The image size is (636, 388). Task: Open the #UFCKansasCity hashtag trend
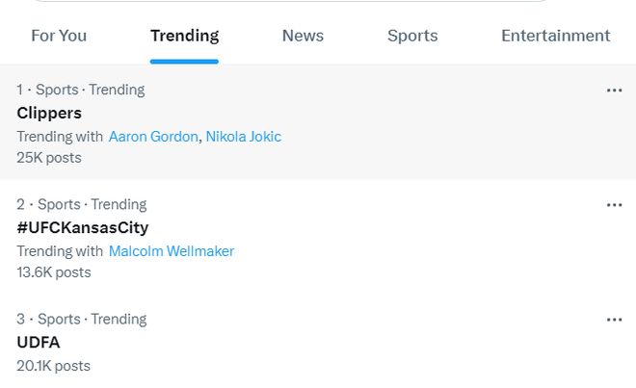tap(83, 228)
